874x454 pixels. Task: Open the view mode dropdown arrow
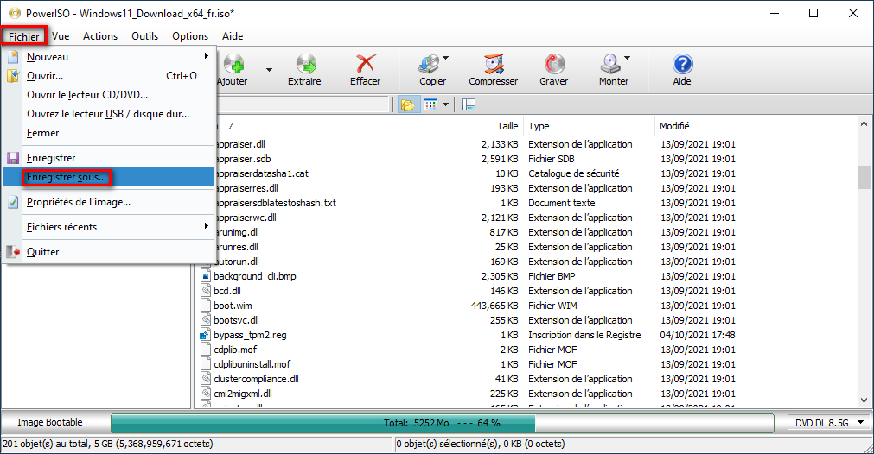tap(445, 104)
